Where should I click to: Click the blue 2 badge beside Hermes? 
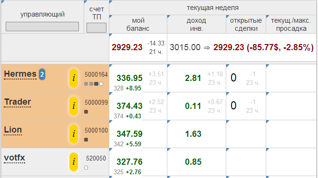tap(42, 74)
